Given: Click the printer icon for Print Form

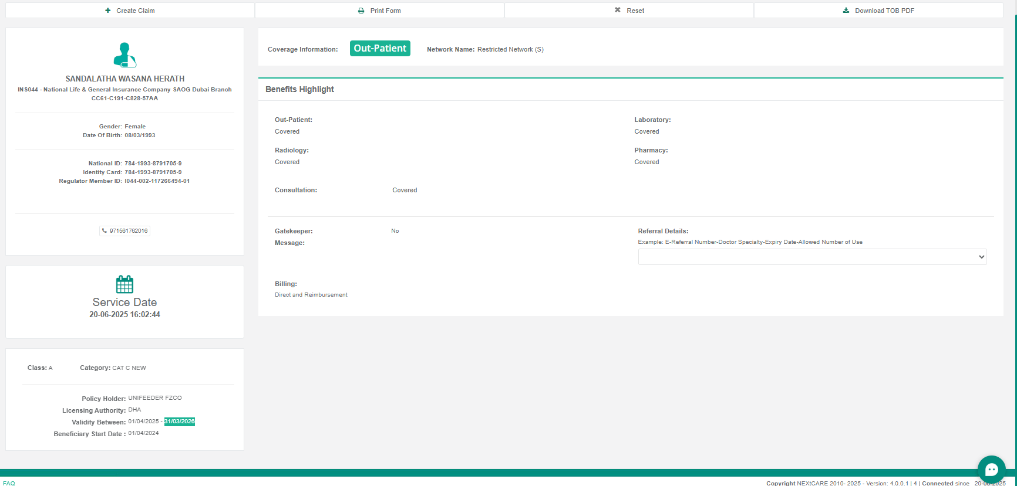Looking at the screenshot, I should [361, 11].
